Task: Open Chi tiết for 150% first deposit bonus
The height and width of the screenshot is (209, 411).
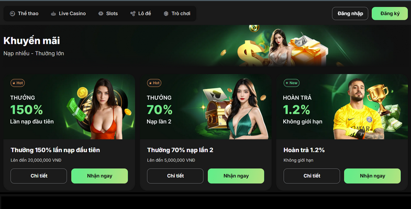Action: pyautogui.click(x=39, y=176)
